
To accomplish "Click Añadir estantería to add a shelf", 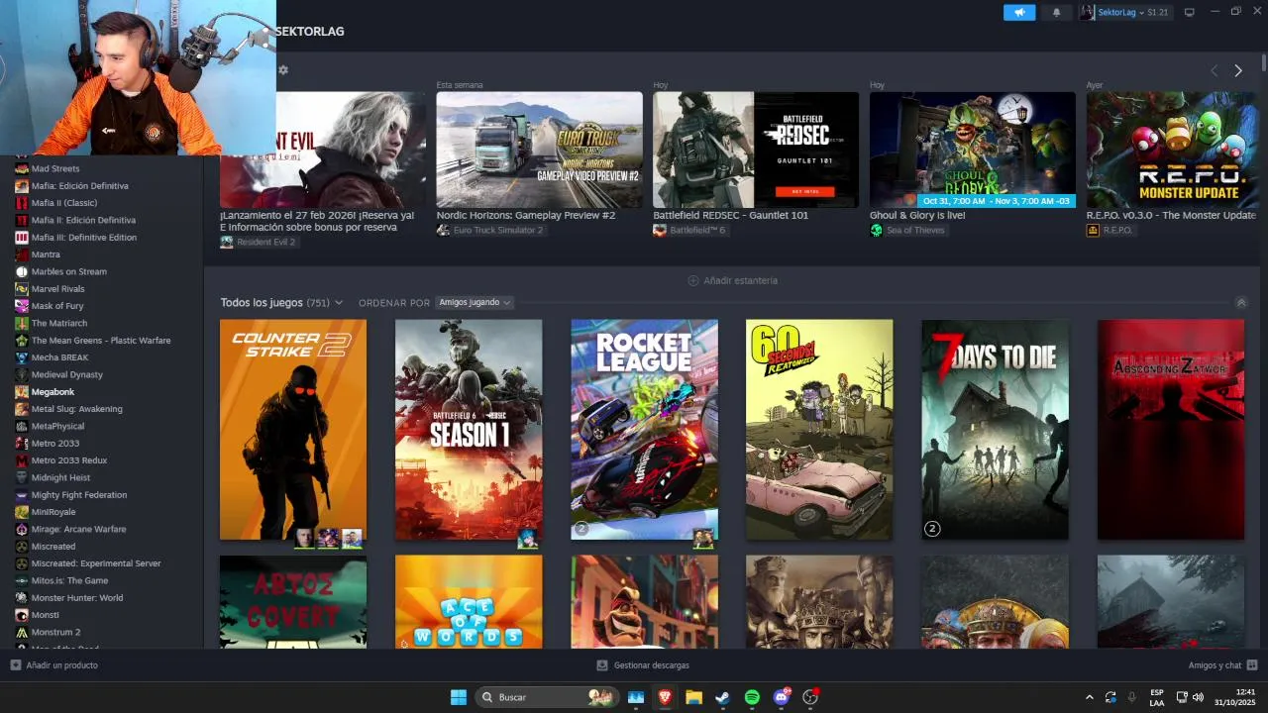I will 733,280.
